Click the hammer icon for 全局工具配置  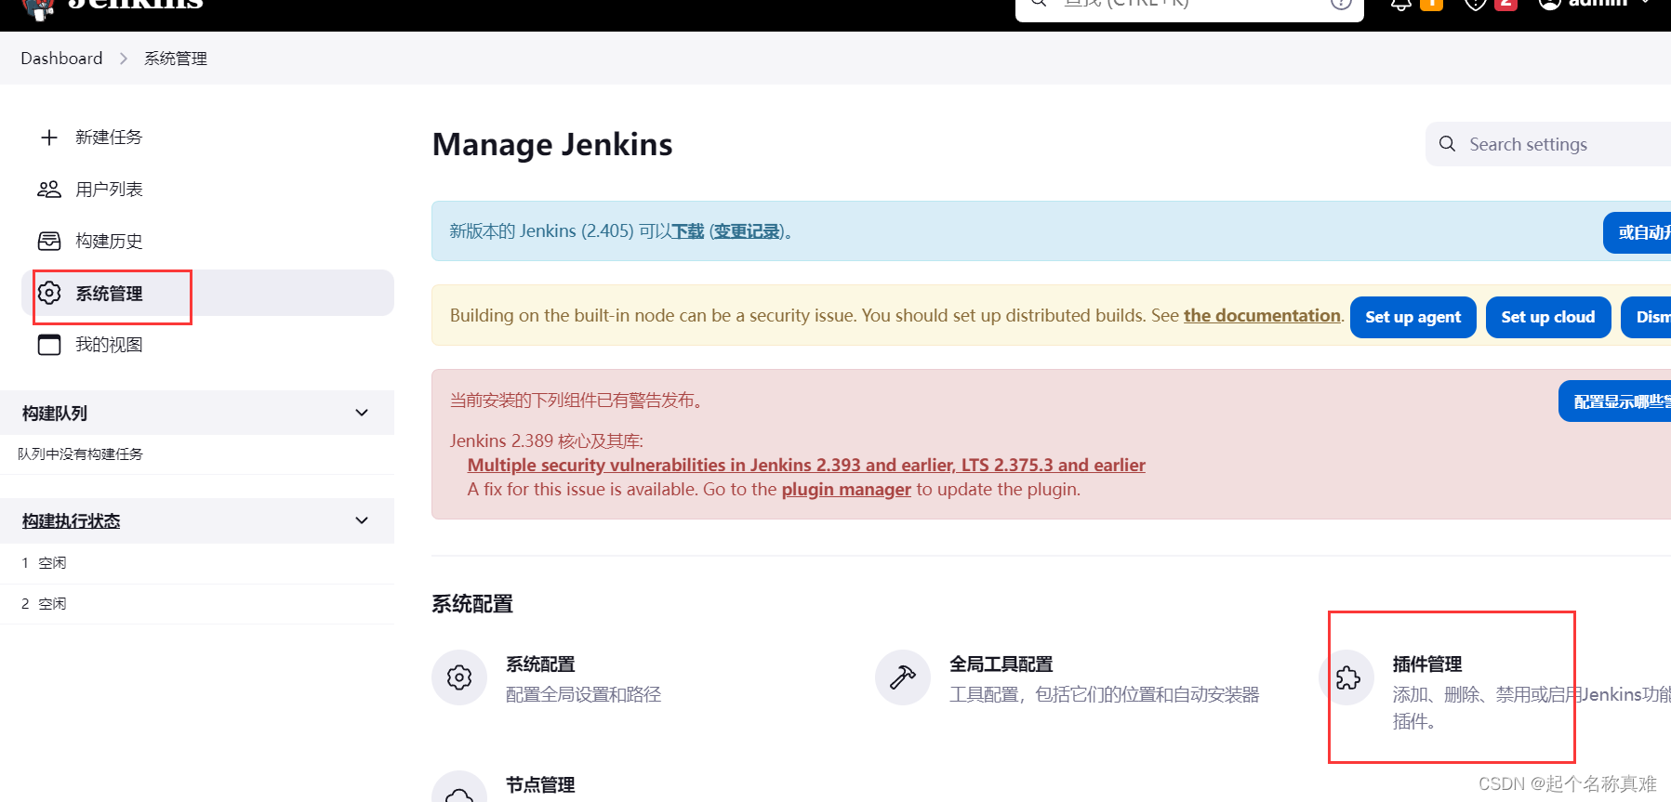(903, 677)
